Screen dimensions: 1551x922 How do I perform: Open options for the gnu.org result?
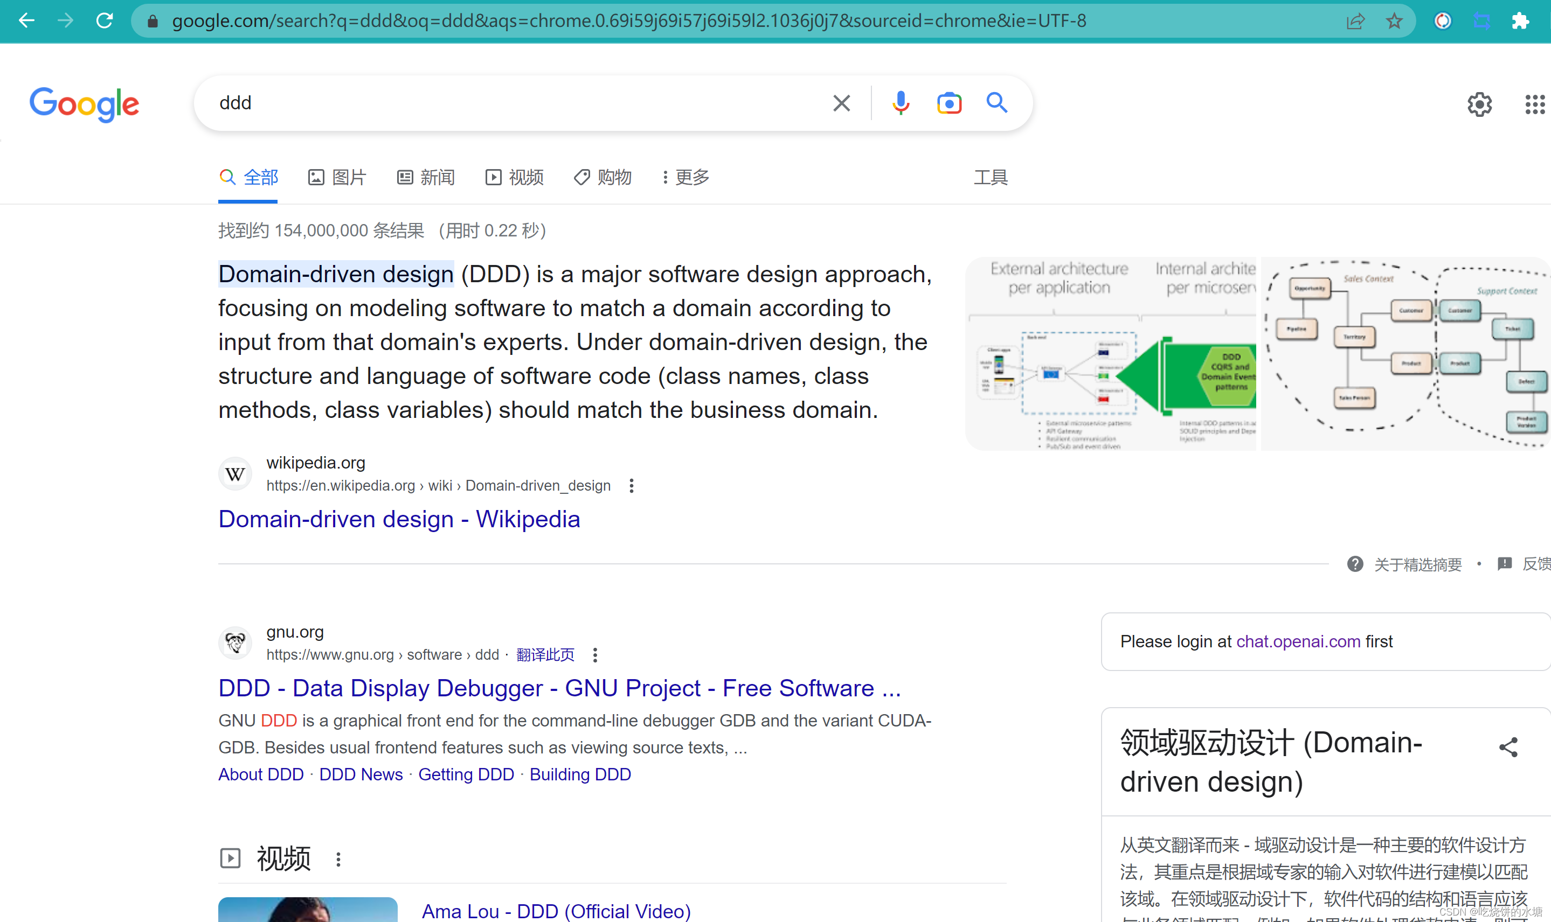(595, 655)
